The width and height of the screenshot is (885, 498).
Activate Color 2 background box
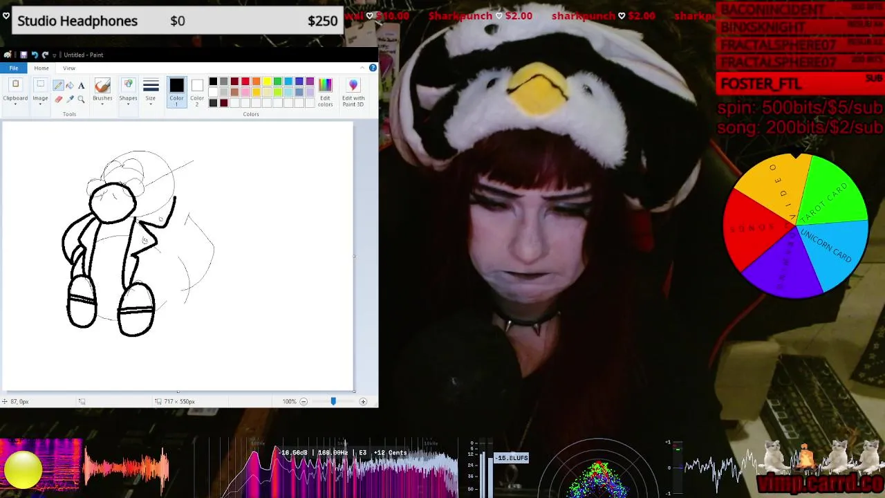[197, 92]
